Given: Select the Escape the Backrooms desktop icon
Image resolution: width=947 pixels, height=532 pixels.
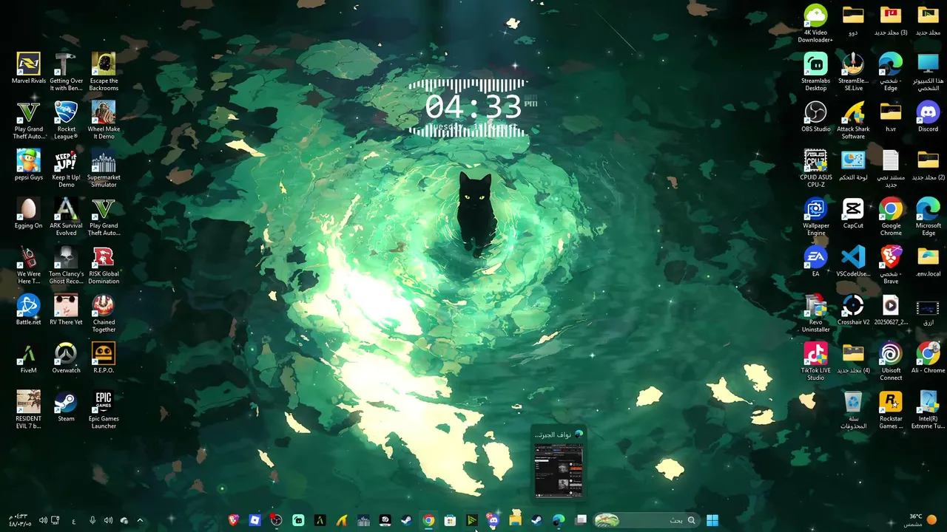Looking at the screenshot, I should click(x=104, y=72).
